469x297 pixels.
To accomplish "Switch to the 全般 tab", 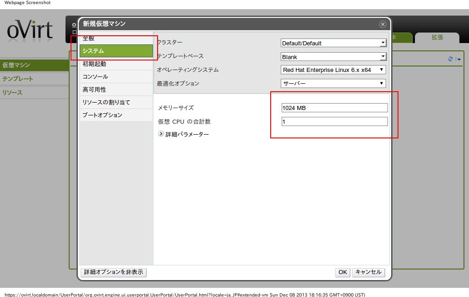I will pyautogui.click(x=89, y=38).
